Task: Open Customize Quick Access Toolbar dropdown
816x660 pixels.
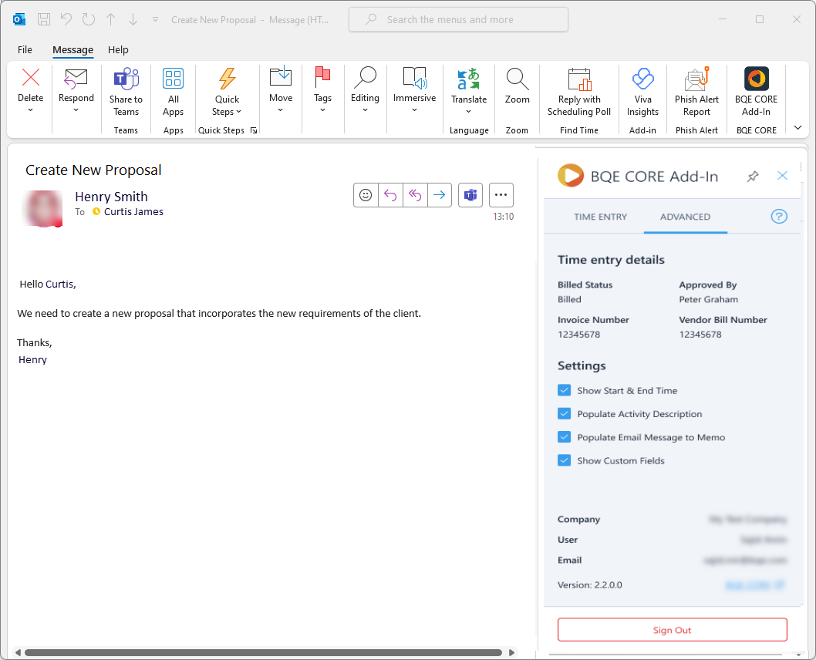Action: pyautogui.click(x=155, y=20)
